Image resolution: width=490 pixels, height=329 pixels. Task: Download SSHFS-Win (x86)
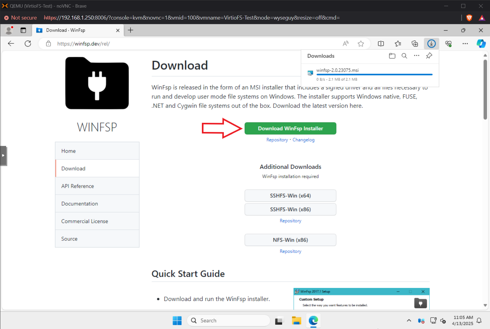[290, 209]
